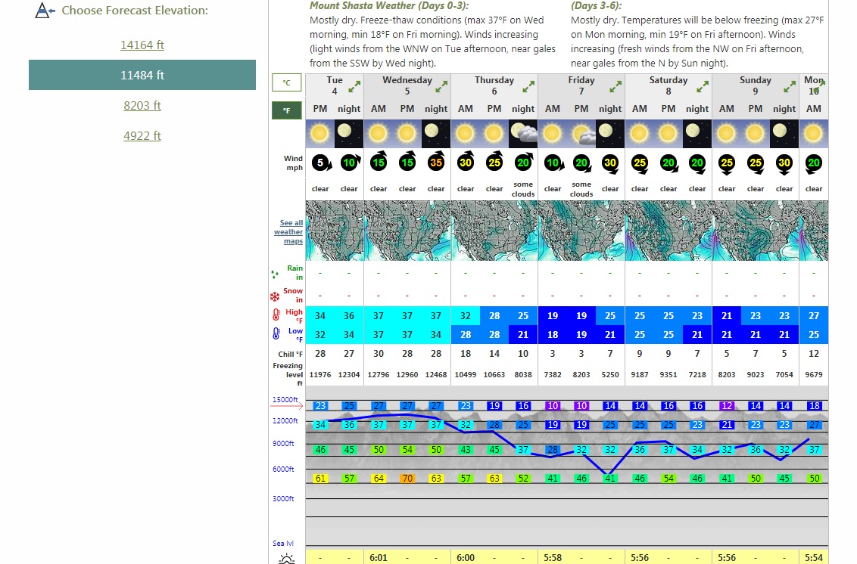Click the Sea lvl elevation label

283,544
